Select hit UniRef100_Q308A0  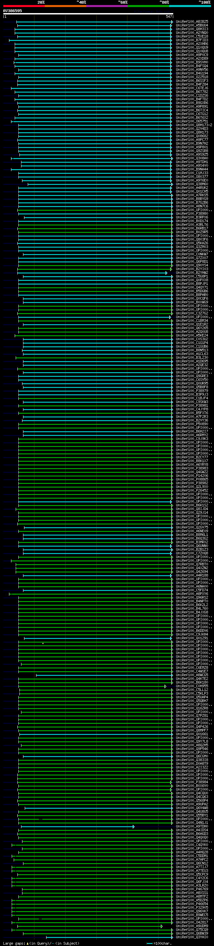[x=192, y=158]
